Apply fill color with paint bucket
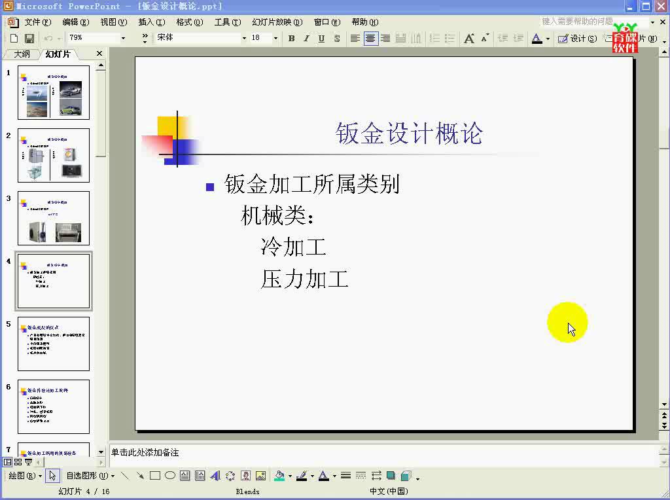The height and width of the screenshot is (500, 670). tap(279, 476)
